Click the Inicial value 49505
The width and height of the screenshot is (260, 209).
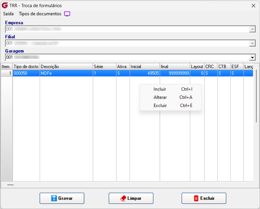145,73
